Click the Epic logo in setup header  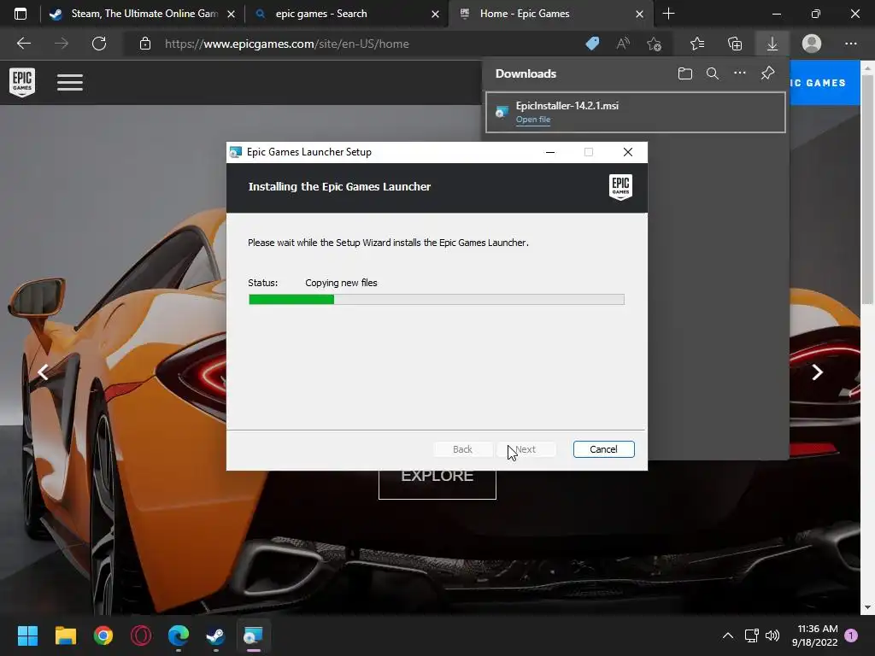620,186
